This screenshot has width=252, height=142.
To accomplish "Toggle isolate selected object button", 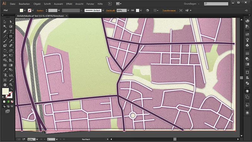I will [x=181, y=10].
